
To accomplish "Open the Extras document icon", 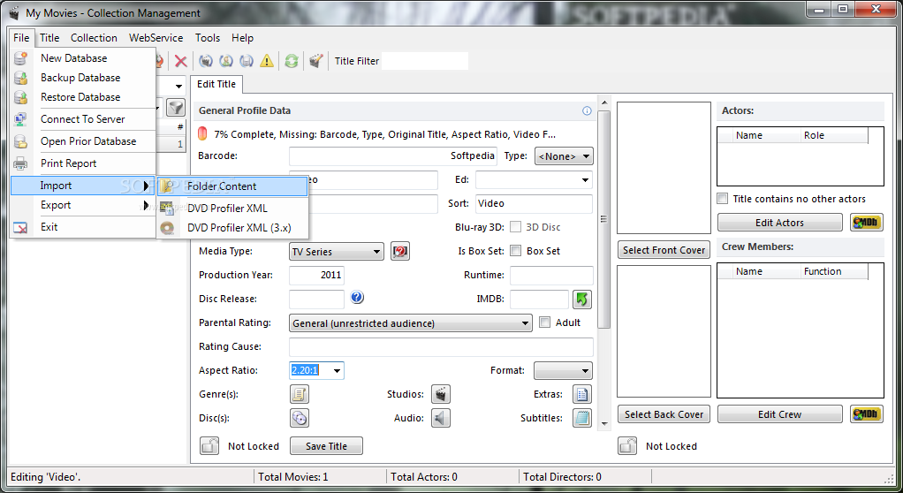I will pos(582,395).
